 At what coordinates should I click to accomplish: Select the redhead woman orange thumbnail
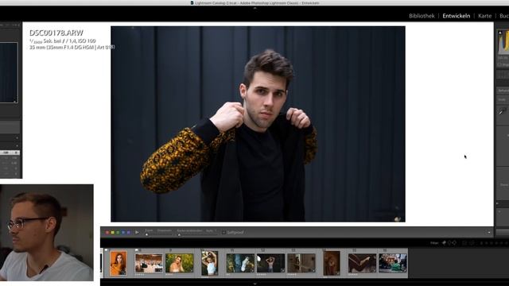tap(119, 263)
